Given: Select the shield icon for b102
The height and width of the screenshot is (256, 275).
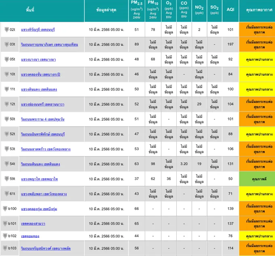Looking at the screenshot, I should coord(5,236).
